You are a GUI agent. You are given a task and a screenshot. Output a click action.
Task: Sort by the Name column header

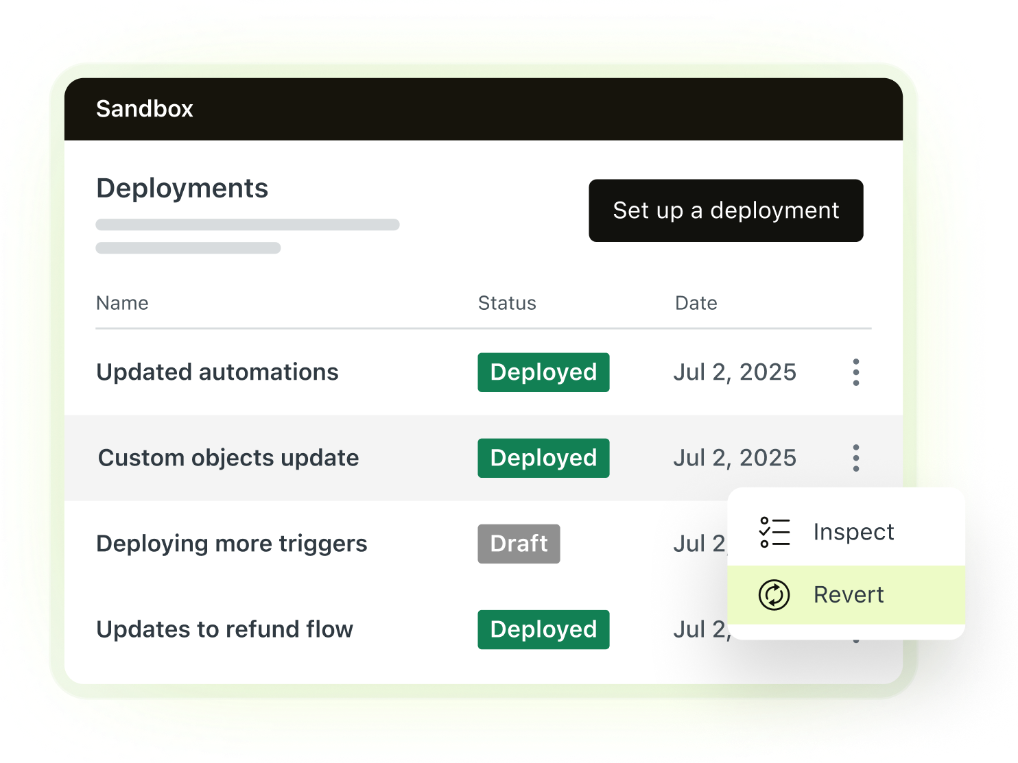122,302
